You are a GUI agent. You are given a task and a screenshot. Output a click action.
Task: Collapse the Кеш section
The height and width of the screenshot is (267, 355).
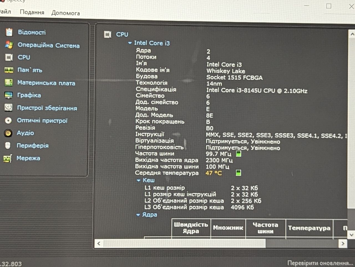[139, 180]
